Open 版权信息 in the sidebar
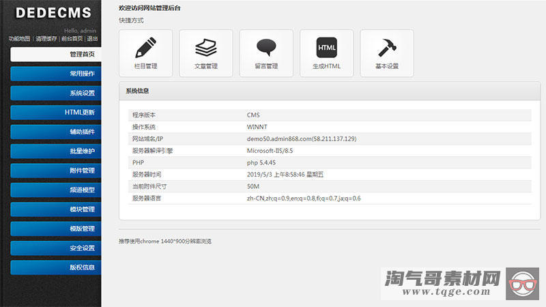546x307 pixels. coord(56,267)
